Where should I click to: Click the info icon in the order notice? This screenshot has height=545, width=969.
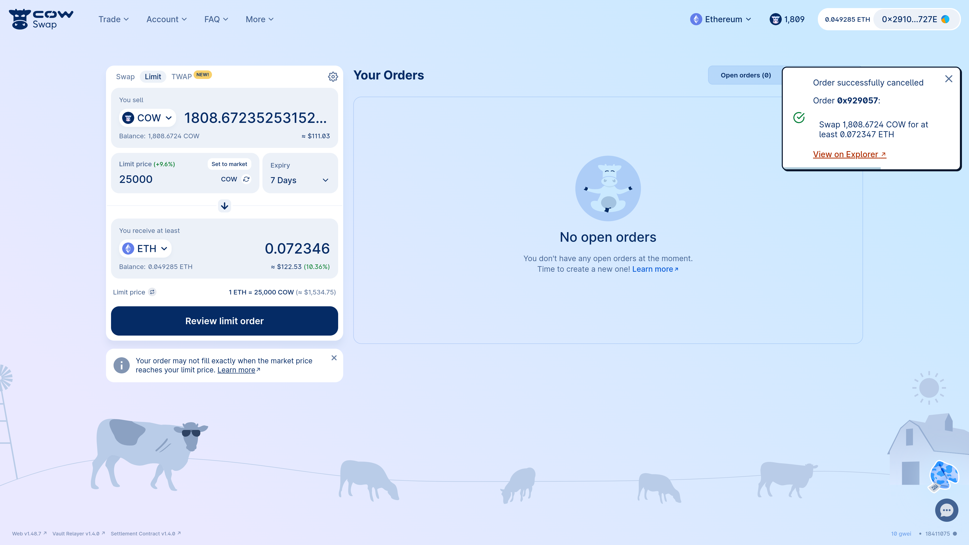click(121, 365)
